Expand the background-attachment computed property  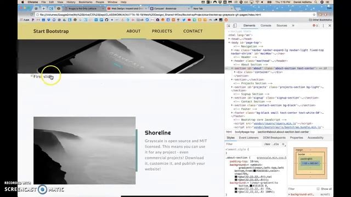pos(289,195)
